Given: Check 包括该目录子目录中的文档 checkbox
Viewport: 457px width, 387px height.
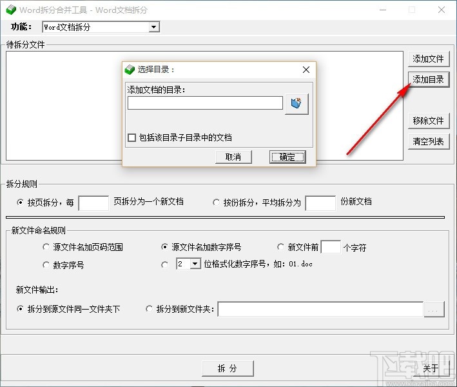Looking at the screenshot, I should tap(131, 137).
